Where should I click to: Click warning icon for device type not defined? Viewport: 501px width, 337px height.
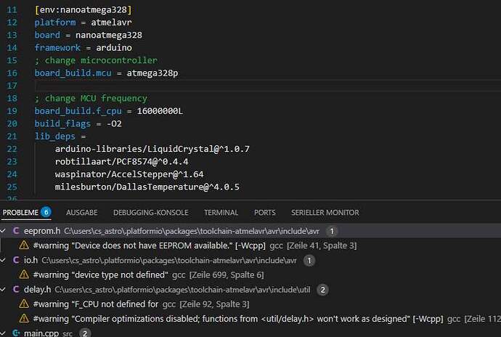pyautogui.click(x=24, y=275)
